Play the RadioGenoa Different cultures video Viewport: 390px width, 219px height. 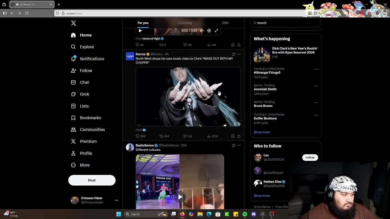[180, 197]
